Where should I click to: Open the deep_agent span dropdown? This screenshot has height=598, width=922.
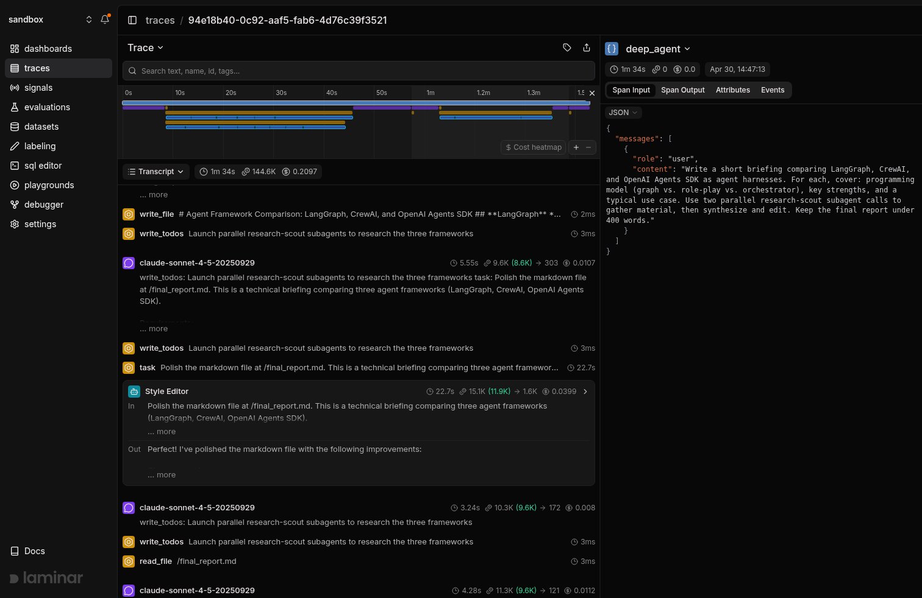pyautogui.click(x=658, y=49)
